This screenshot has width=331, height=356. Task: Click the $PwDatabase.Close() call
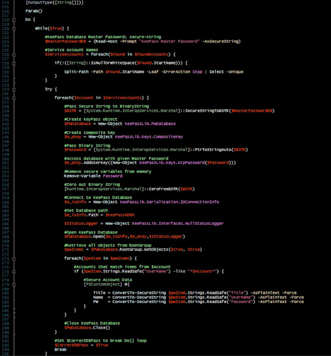point(87,328)
